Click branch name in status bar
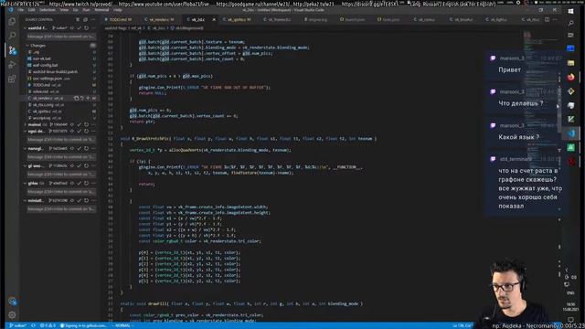 pyautogui.click(x=17, y=325)
